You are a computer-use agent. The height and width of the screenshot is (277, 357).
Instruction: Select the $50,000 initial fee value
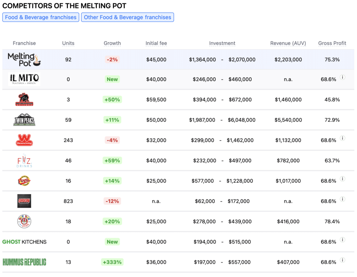pos(156,120)
